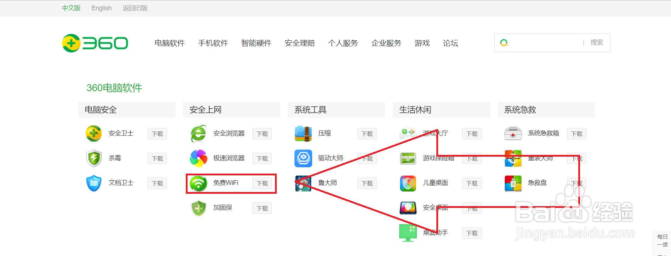Open the 鲁大师 text link
Viewport: 671px width, 256px height.
(328, 183)
